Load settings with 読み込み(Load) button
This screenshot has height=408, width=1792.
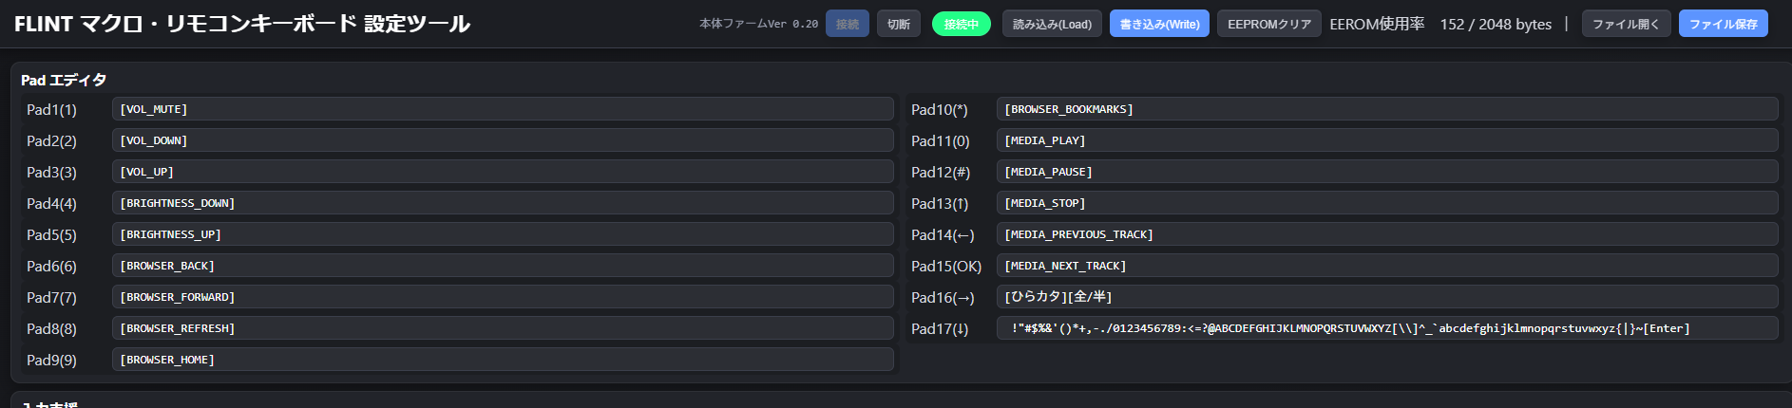click(1052, 24)
